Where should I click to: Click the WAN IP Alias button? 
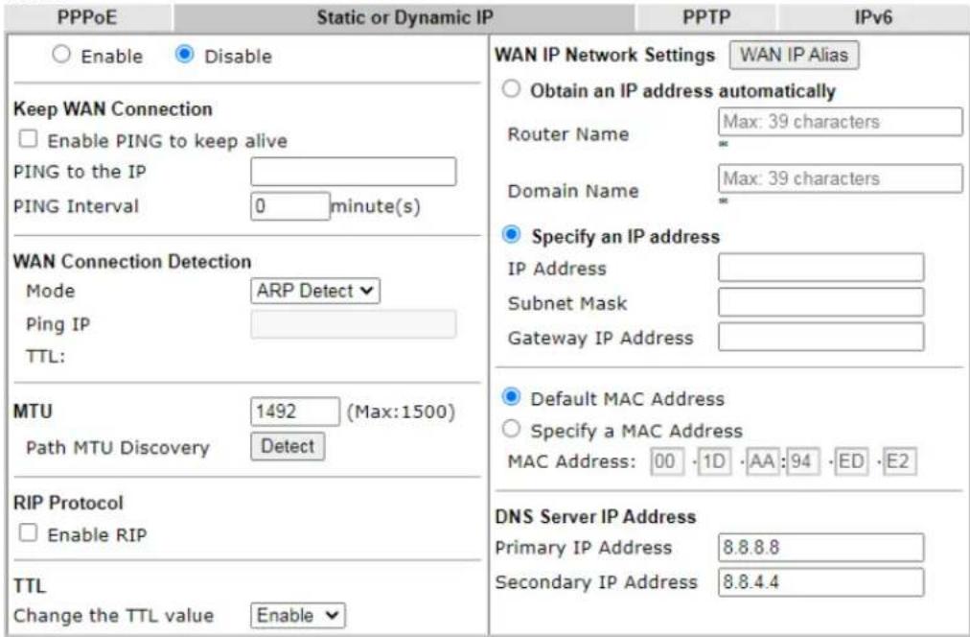click(x=795, y=55)
